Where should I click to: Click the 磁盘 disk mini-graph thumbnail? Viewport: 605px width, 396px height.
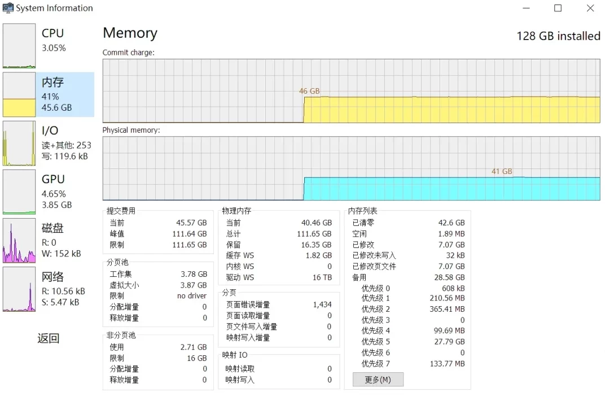pos(19,240)
